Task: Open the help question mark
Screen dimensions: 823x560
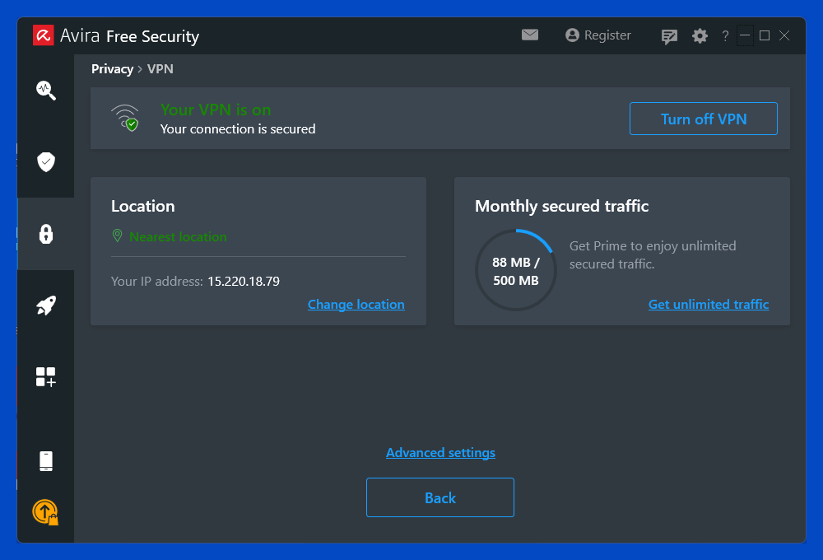Action: pyautogui.click(x=725, y=35)
